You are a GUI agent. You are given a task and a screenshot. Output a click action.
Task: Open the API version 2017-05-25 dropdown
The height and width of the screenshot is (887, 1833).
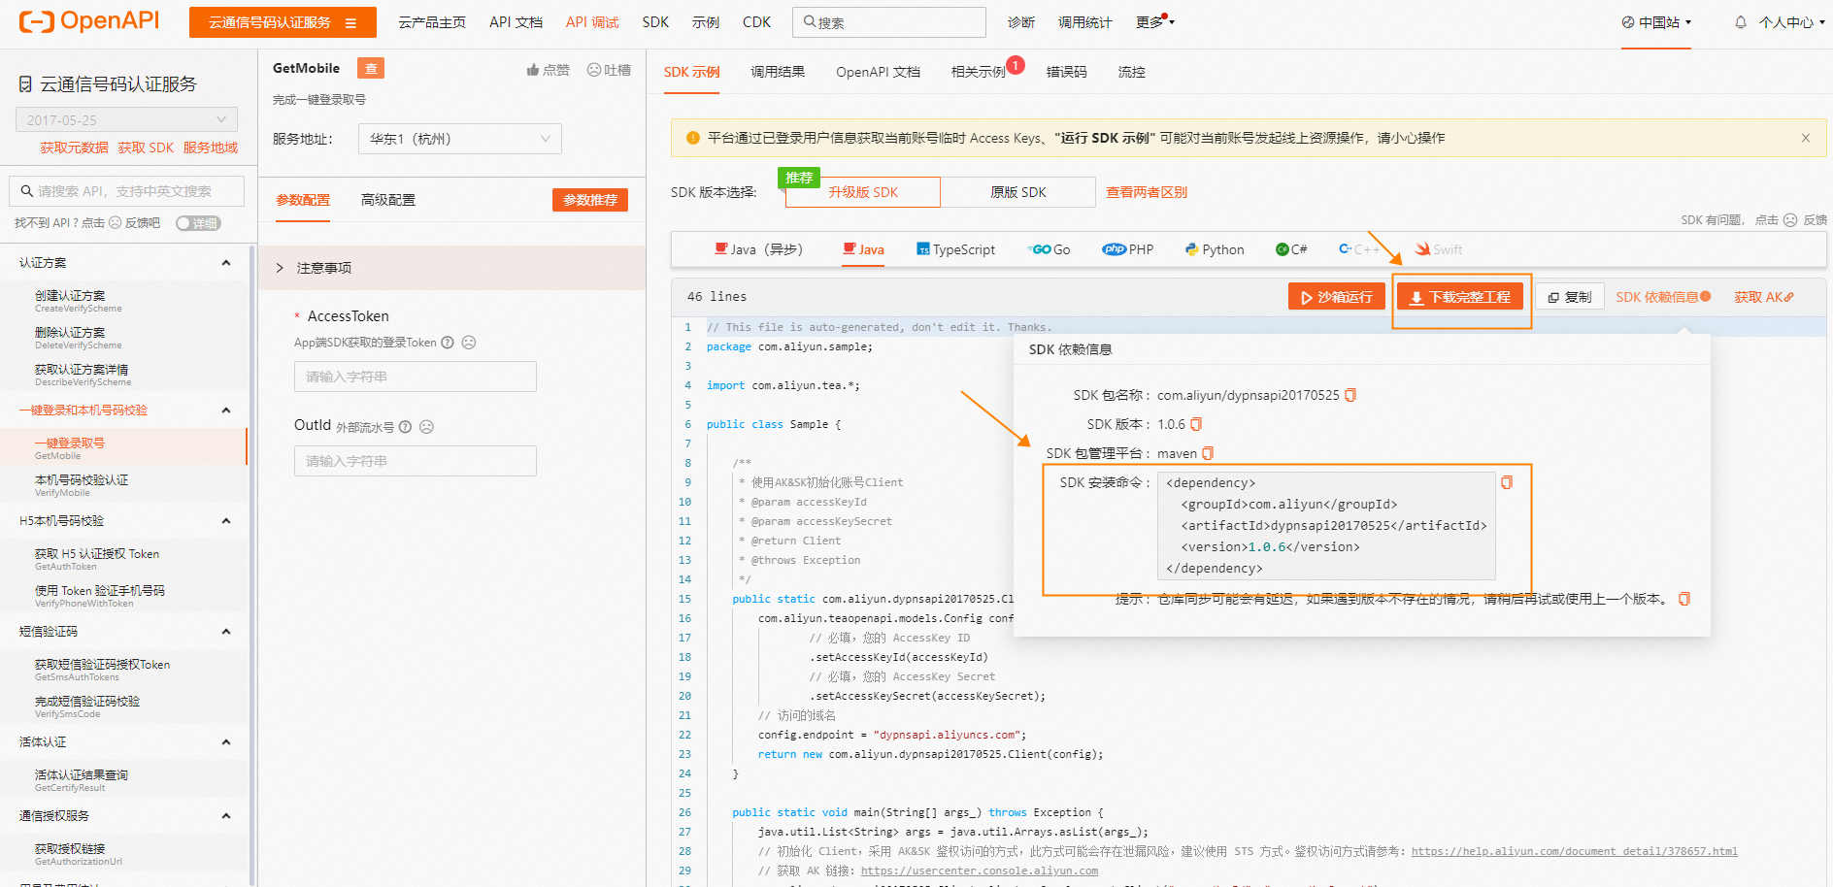126,119
